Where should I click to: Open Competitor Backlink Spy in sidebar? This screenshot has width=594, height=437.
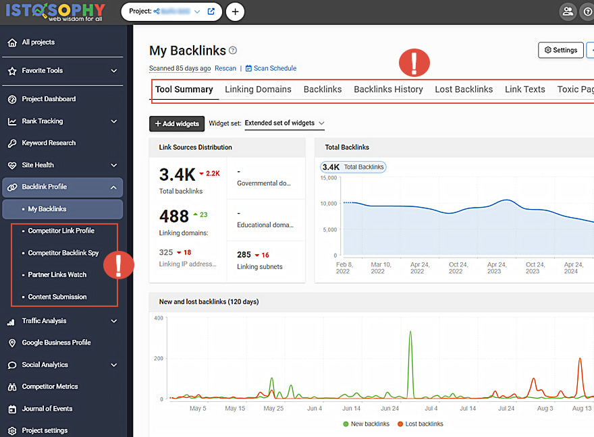(x=63, y=253)
